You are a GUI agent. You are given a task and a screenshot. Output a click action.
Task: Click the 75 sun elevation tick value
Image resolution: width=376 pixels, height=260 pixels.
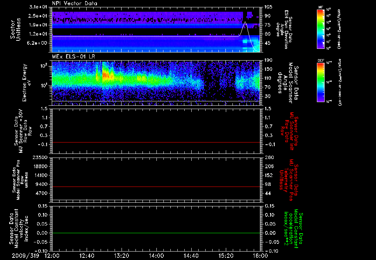(x=267, y=25)
